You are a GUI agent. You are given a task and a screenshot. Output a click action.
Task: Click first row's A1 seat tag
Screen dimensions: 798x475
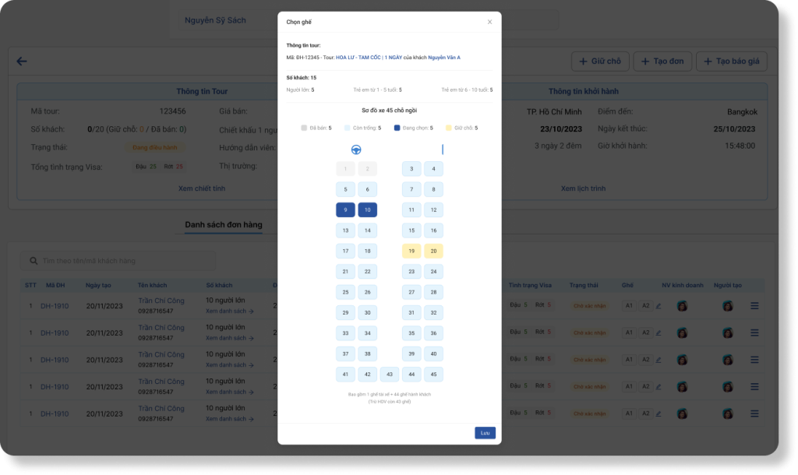629,306
